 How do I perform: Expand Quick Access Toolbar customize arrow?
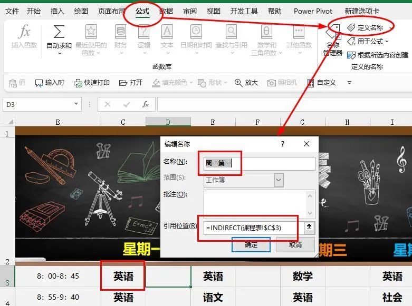point(349,83)
